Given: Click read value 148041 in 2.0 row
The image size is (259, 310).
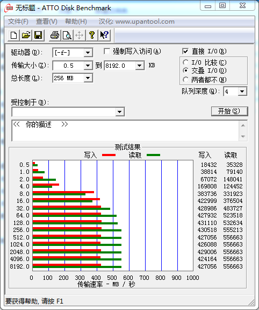Looking at the screenshot, I should coord(233,179).
